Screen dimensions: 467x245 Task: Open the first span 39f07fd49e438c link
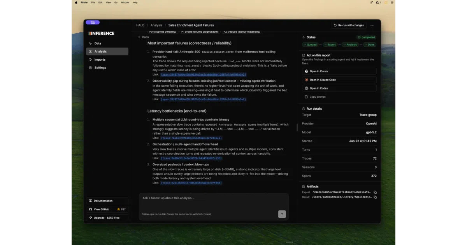coord(203,74)
